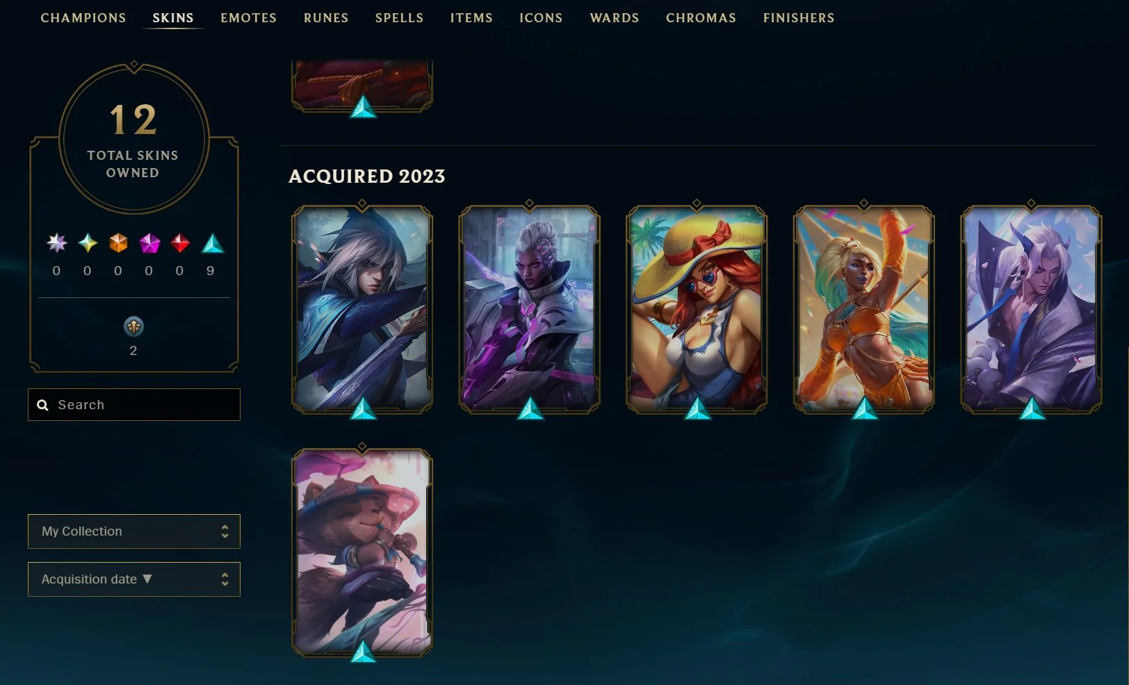1129x685 pixels.
Task: Open the My Collection dropdown
Action: click(134, 531)
